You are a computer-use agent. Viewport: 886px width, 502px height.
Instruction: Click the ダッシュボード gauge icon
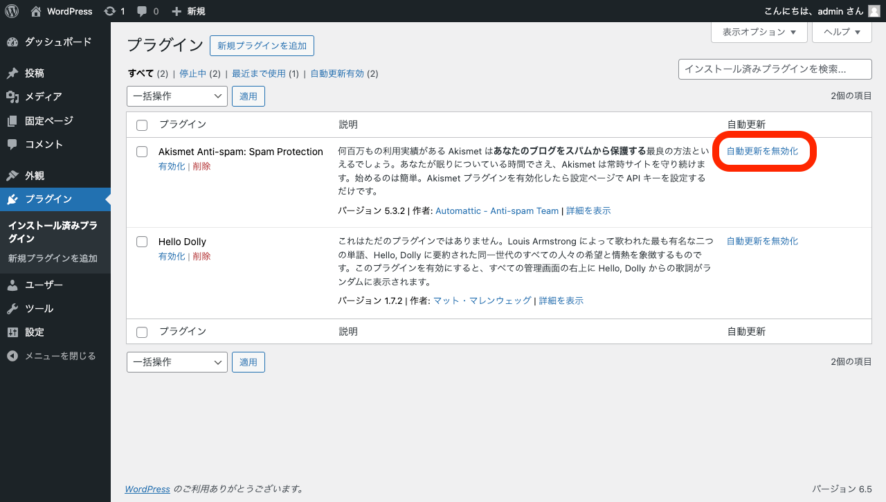click(x=12, y=42)
